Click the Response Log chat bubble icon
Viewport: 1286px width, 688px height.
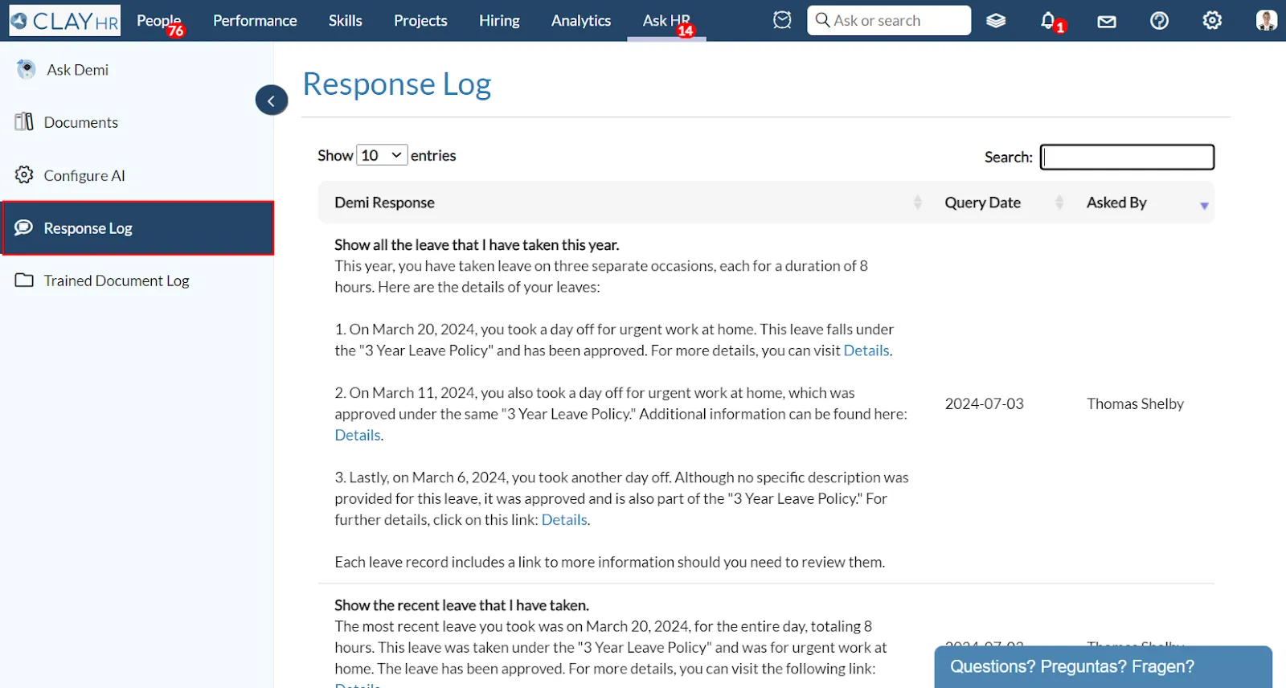pyautogui.click(x=24, y=227)
